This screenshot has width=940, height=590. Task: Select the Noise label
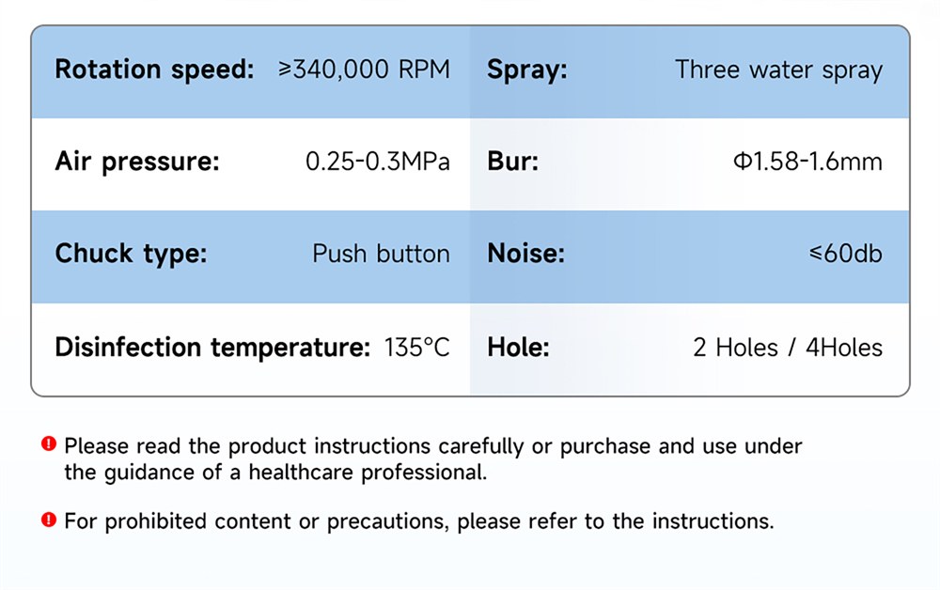click(x=525, y=254)
